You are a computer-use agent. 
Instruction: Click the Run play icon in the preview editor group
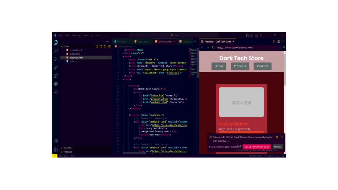pos(274,42)
